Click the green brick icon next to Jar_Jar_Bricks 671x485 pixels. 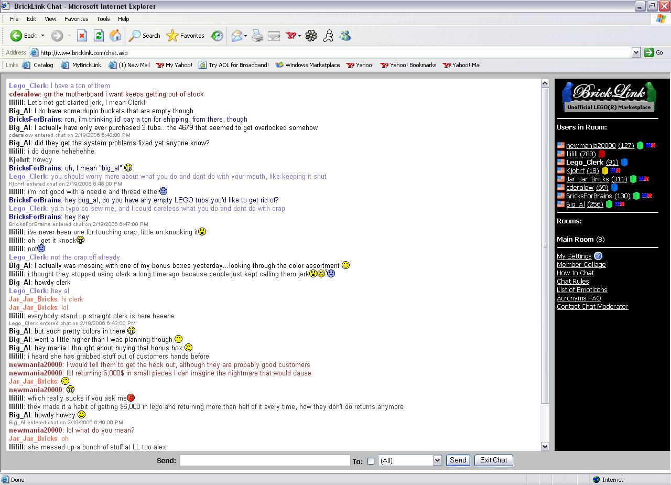click(x=633, y=179)
